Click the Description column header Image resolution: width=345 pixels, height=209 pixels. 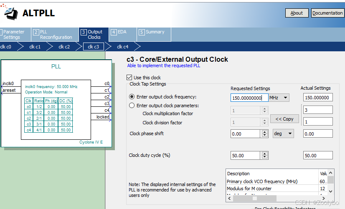(x=272, y=174)
